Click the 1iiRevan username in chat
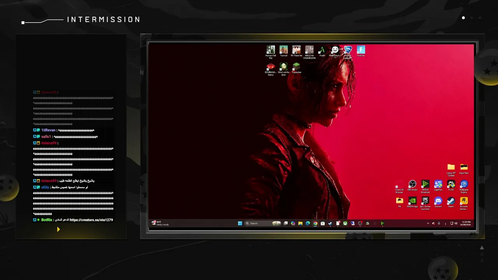 48,130
